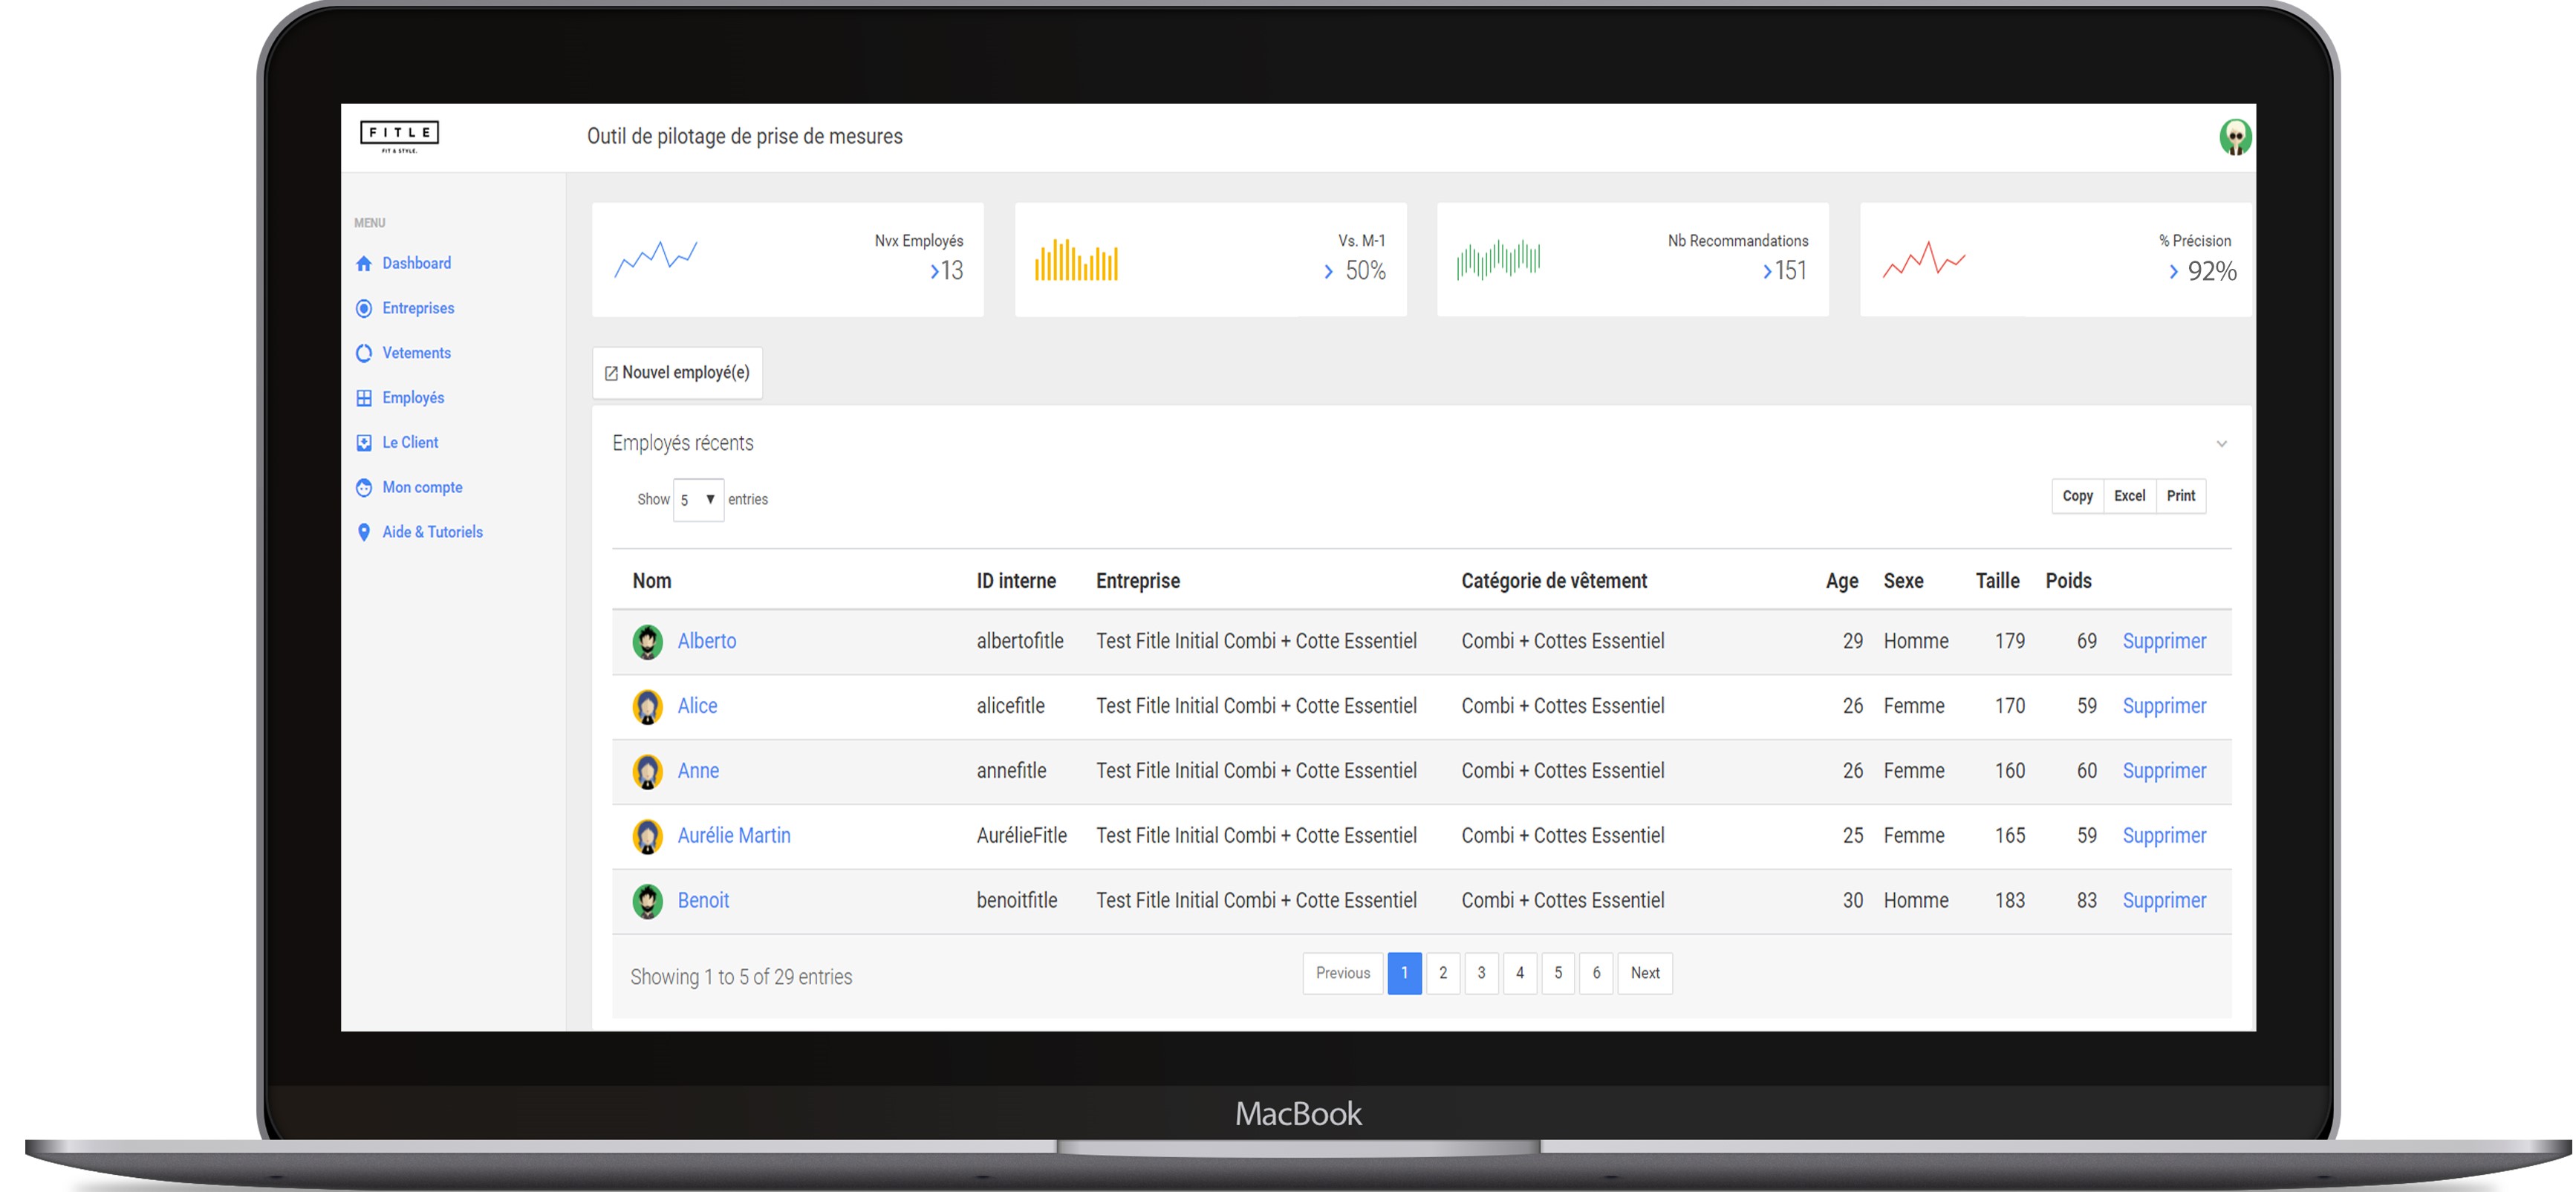Go to page 3 of pagination
This screenshot has width=2576, height=1192.
1481,973
